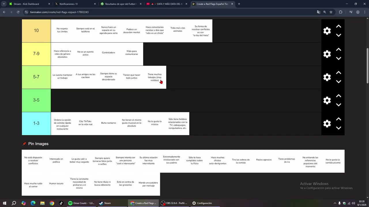
Task: Pick the 'No le gusta la comida picante' card
Action: pos(333,161)
